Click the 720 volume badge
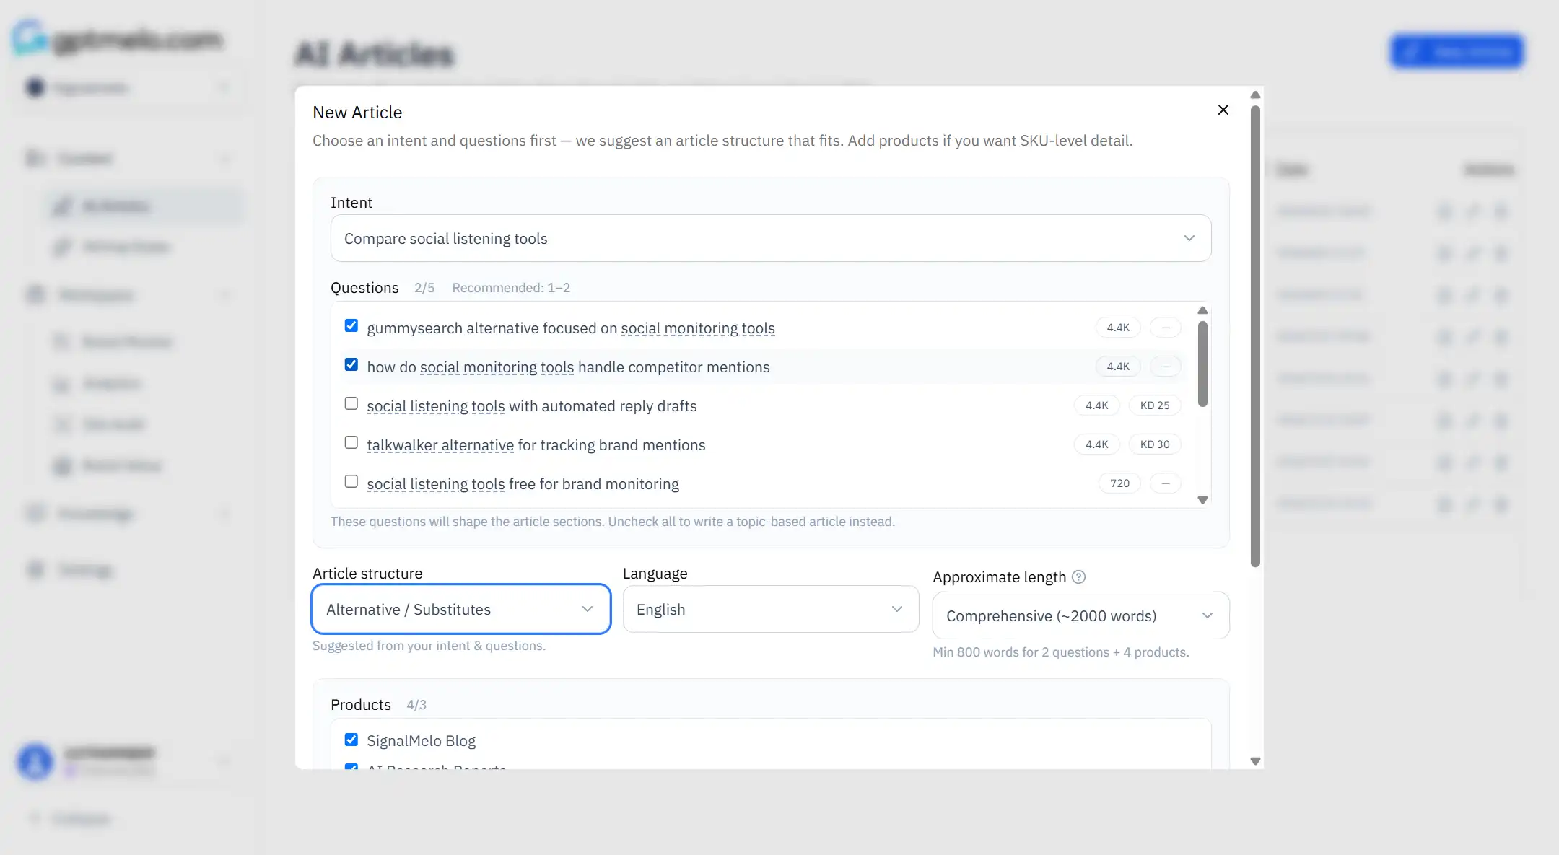The image size is (1559, 855). [x=1119, y=483]
